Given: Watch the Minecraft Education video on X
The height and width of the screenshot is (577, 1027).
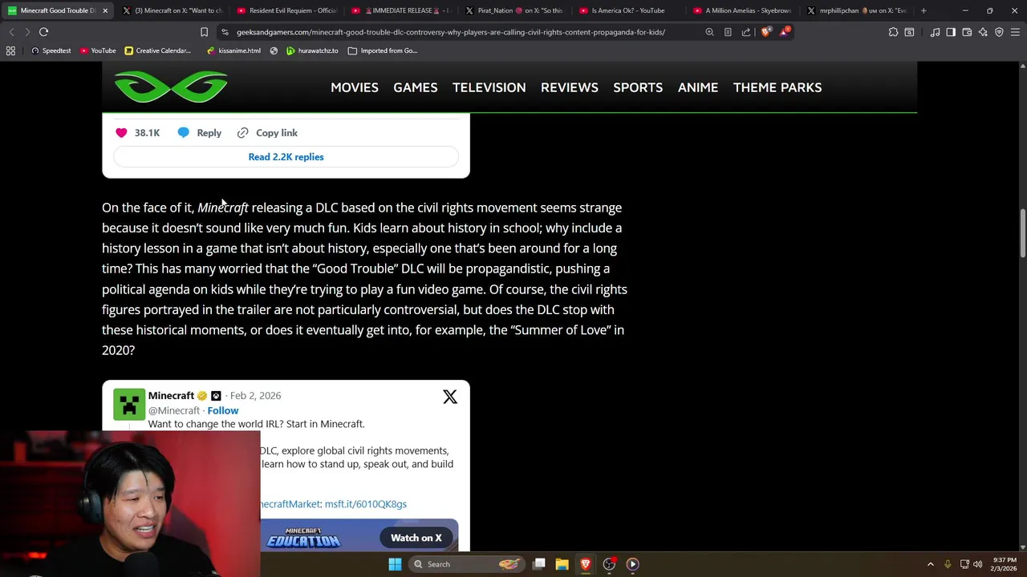Looking at the screenshot, I should [x=416, y=538].
